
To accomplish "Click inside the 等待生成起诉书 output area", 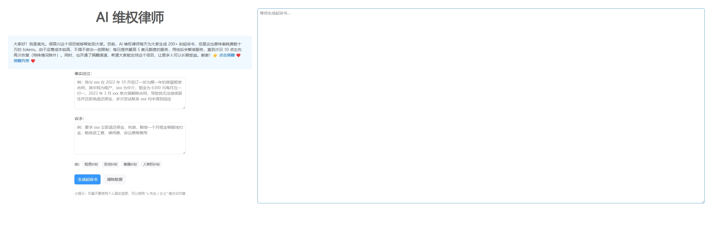I will pyautogui.click(x=481, y=106).
